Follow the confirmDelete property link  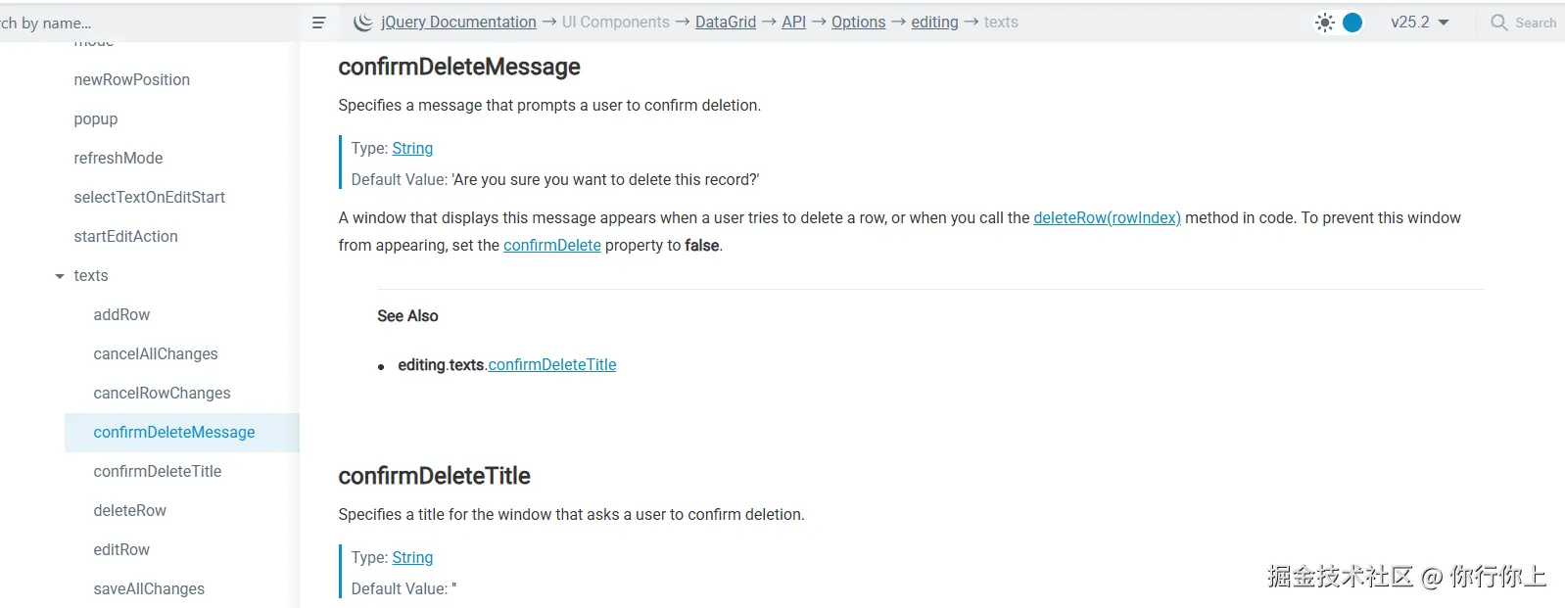pos(551,246)
